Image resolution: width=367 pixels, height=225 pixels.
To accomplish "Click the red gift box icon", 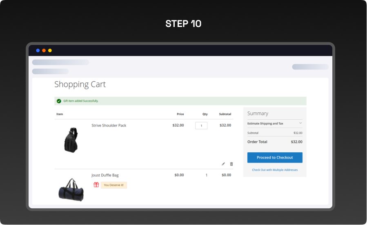I will 96,185.
